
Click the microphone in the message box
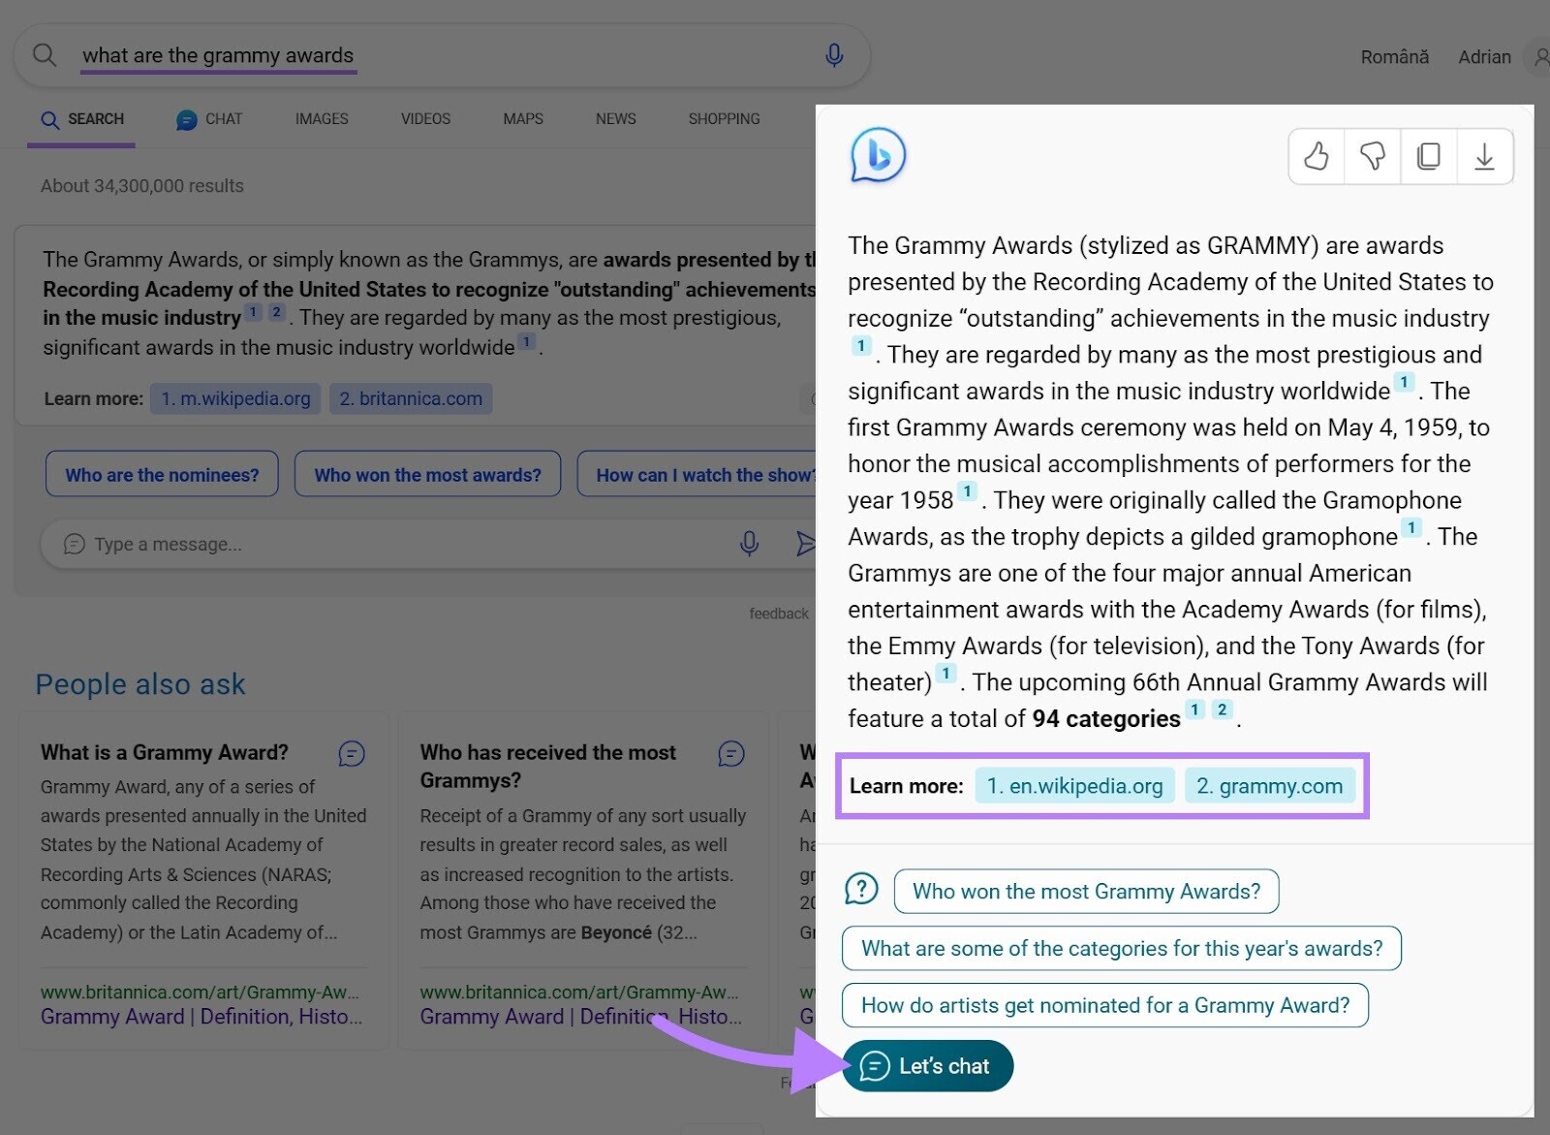[748, 544]
